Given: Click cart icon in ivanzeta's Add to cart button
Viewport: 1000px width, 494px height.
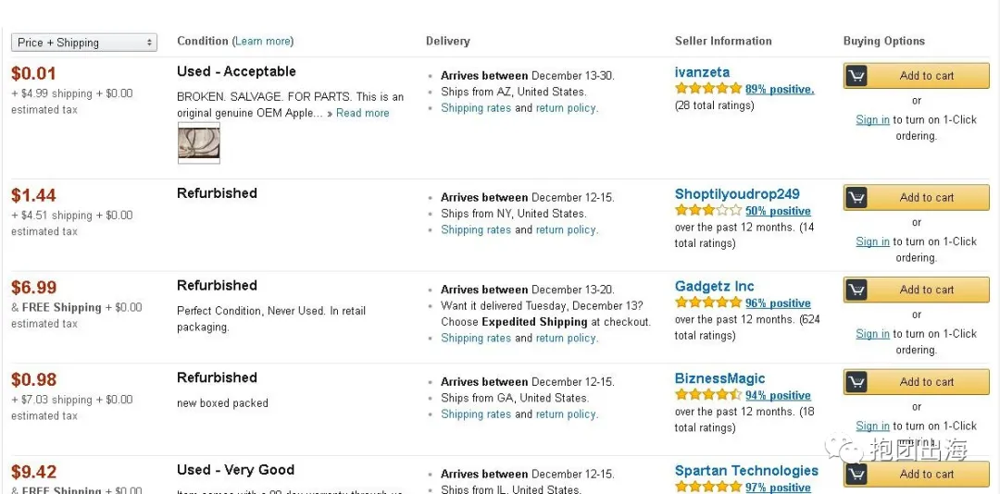Looking at the screenshot, I should pos(856,76).
